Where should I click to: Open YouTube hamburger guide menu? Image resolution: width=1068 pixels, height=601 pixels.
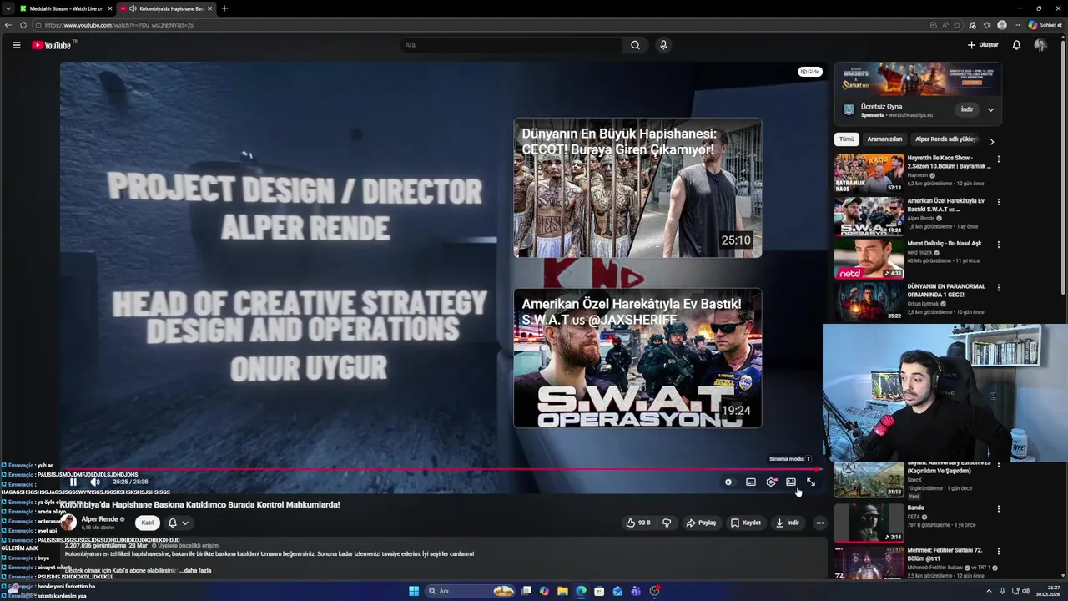16,45
